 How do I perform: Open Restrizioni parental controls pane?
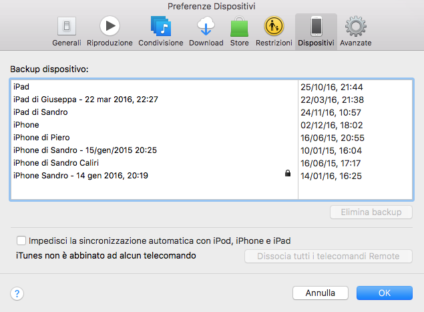(x=274, y=31)
